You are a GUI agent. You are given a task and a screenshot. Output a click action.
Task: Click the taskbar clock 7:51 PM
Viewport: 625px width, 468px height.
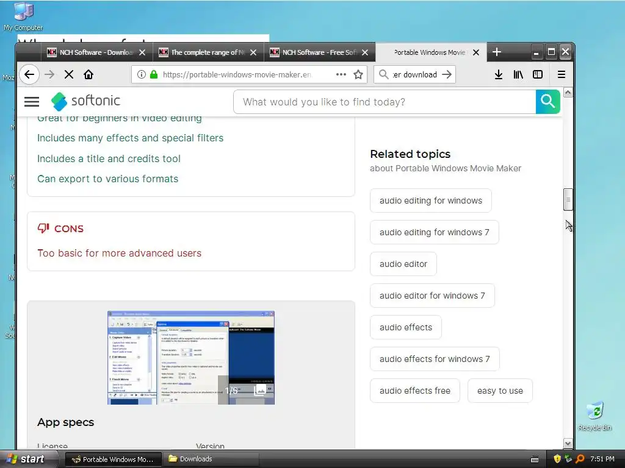(x=602, y=459)
